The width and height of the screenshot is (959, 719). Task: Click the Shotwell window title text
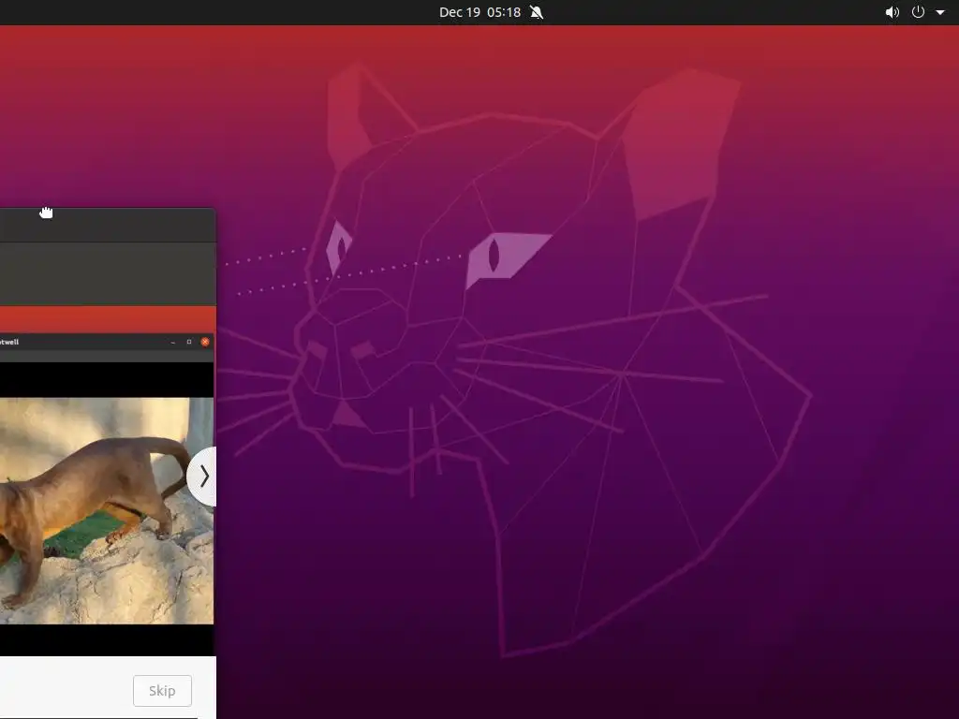click(9, 342)
